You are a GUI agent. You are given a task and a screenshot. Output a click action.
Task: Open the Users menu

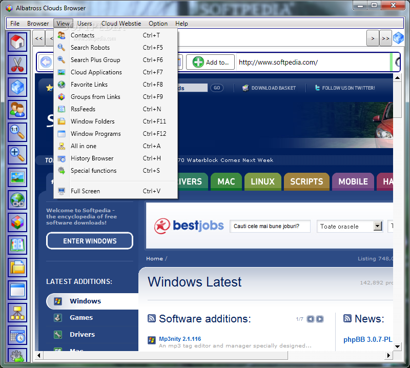tap(85, 24)
